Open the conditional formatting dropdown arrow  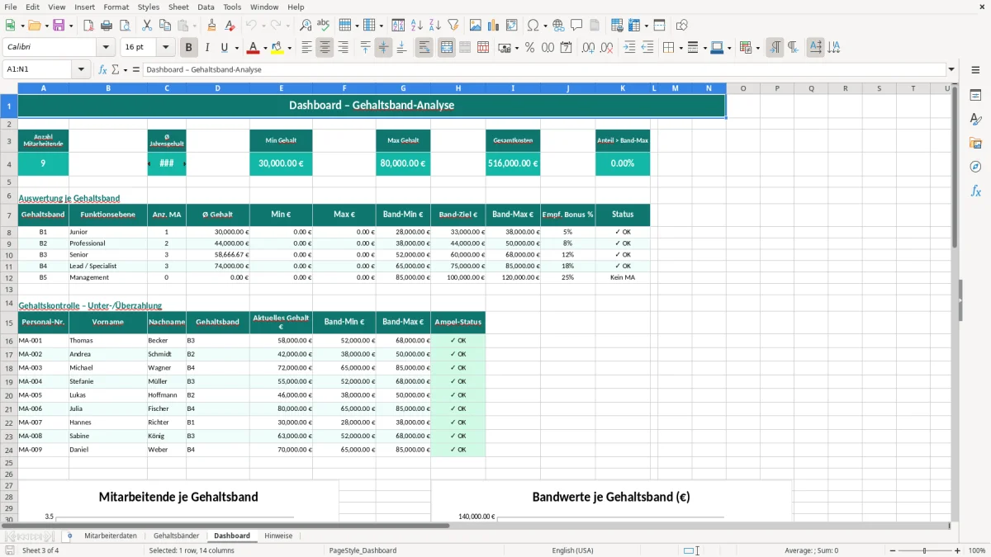tap(757, 48)
